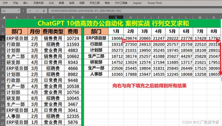Image resolution: width=222 pixels, height=126 pixels.
Task: Click 人事部 in row 16
Action: pos(17,116)
